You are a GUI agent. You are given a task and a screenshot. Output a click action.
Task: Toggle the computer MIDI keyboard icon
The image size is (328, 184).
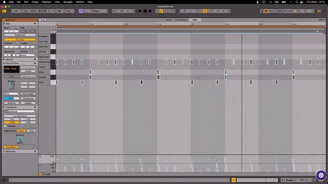[266, 11]
